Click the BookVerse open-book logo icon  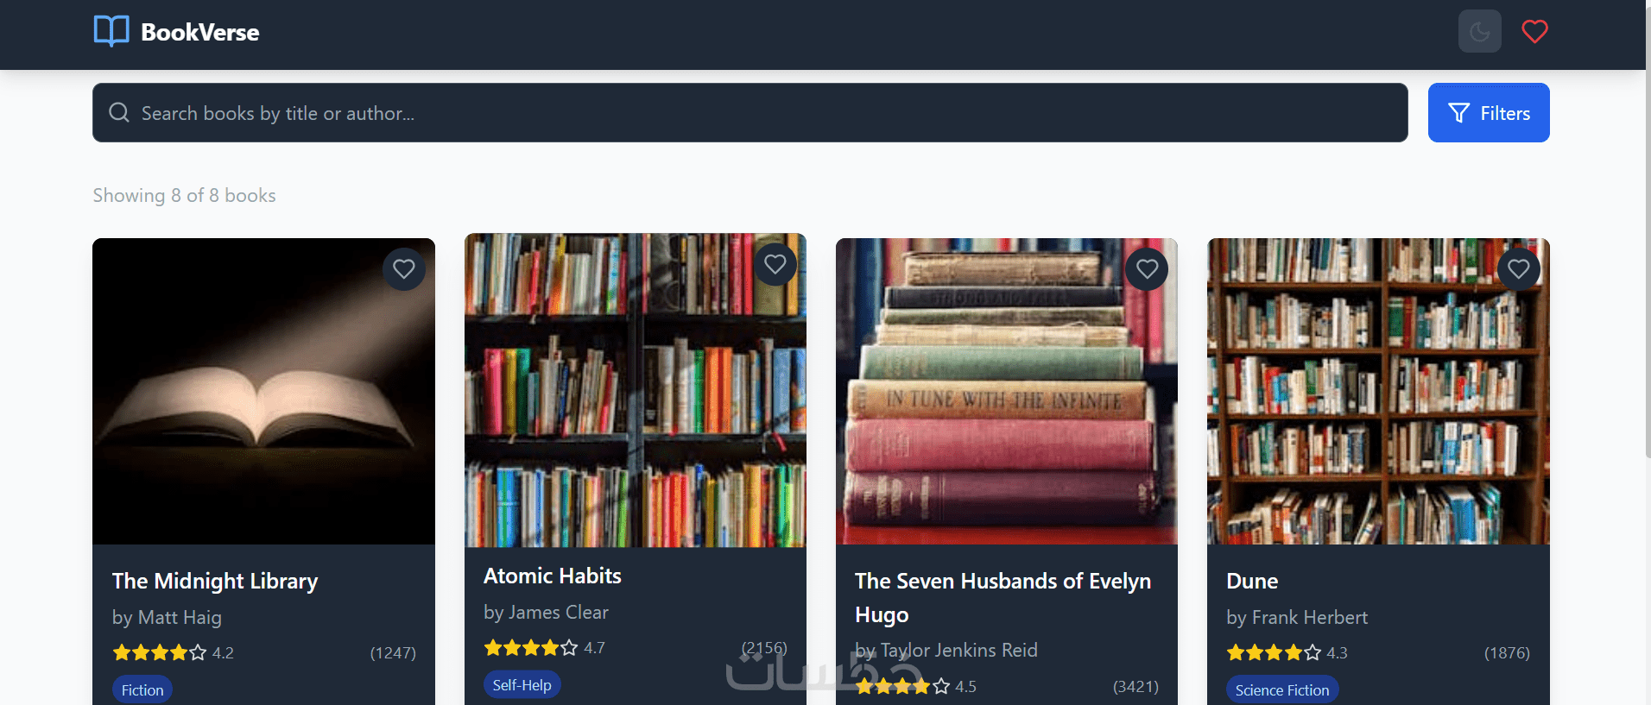coord(111,31)
